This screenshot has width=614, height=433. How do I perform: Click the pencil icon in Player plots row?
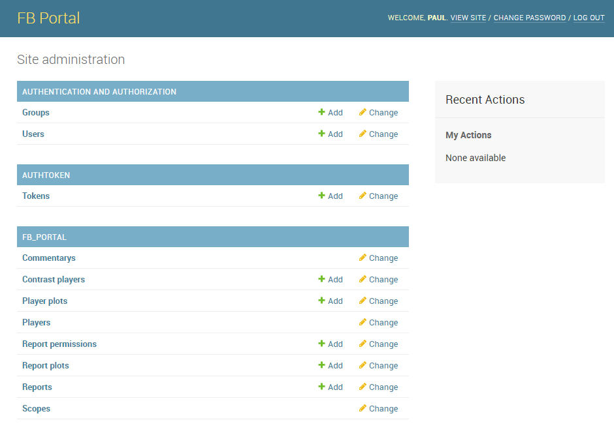point(363,301)
